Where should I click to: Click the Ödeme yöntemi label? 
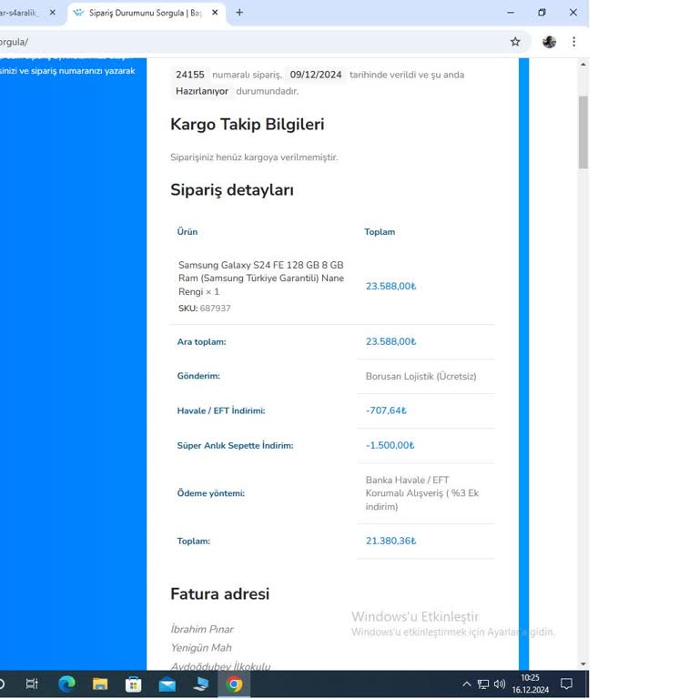pyautogui.click(x=210, y=493)
